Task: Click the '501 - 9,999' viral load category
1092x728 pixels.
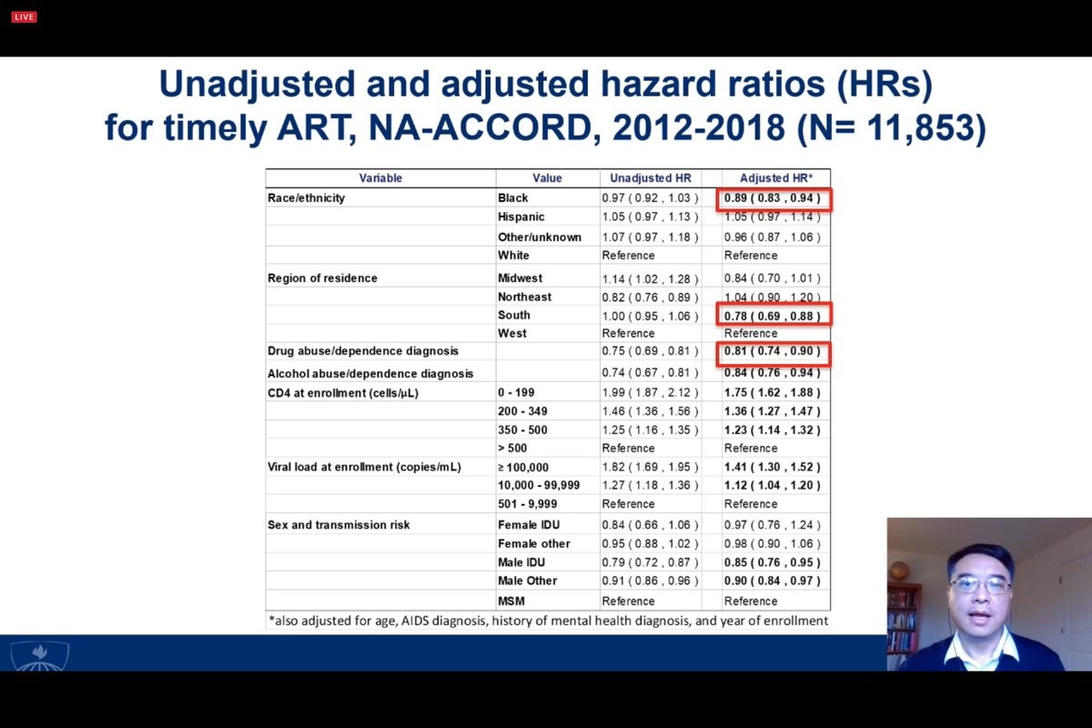Action: [527, 503]
